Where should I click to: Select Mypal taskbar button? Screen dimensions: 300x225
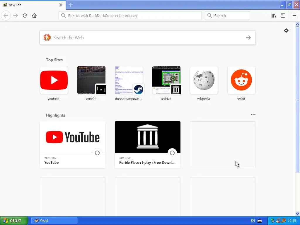coord(54,221)
